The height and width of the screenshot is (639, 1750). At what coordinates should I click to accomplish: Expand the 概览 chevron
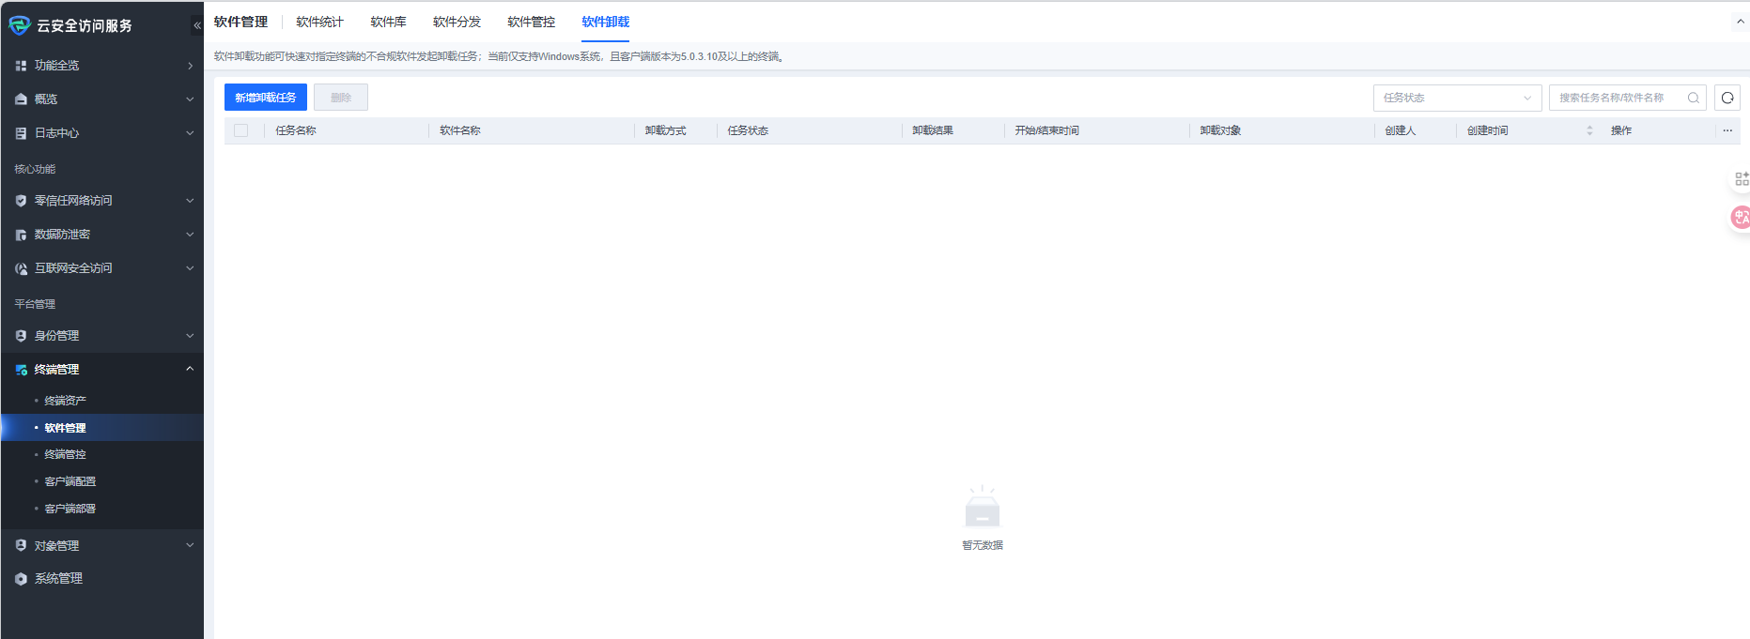point(190,99)
